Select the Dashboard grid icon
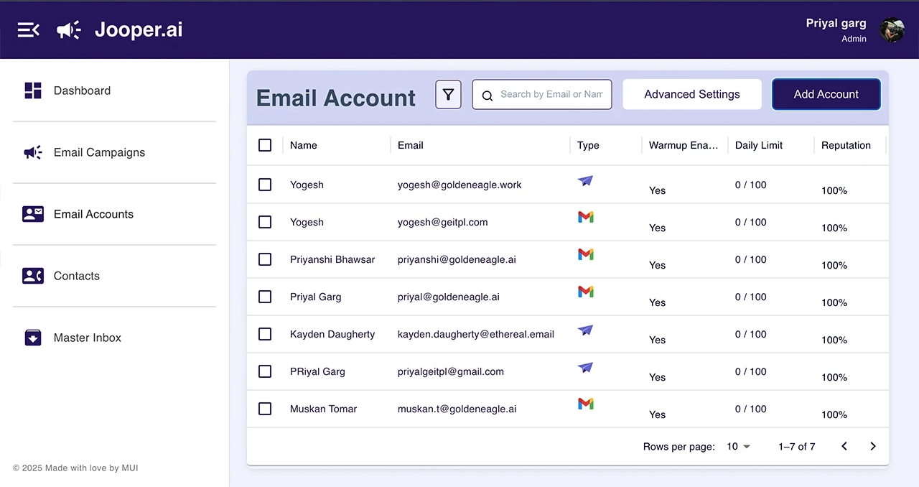The height and width of the screenshot is (487, 919). pos(32,91)
